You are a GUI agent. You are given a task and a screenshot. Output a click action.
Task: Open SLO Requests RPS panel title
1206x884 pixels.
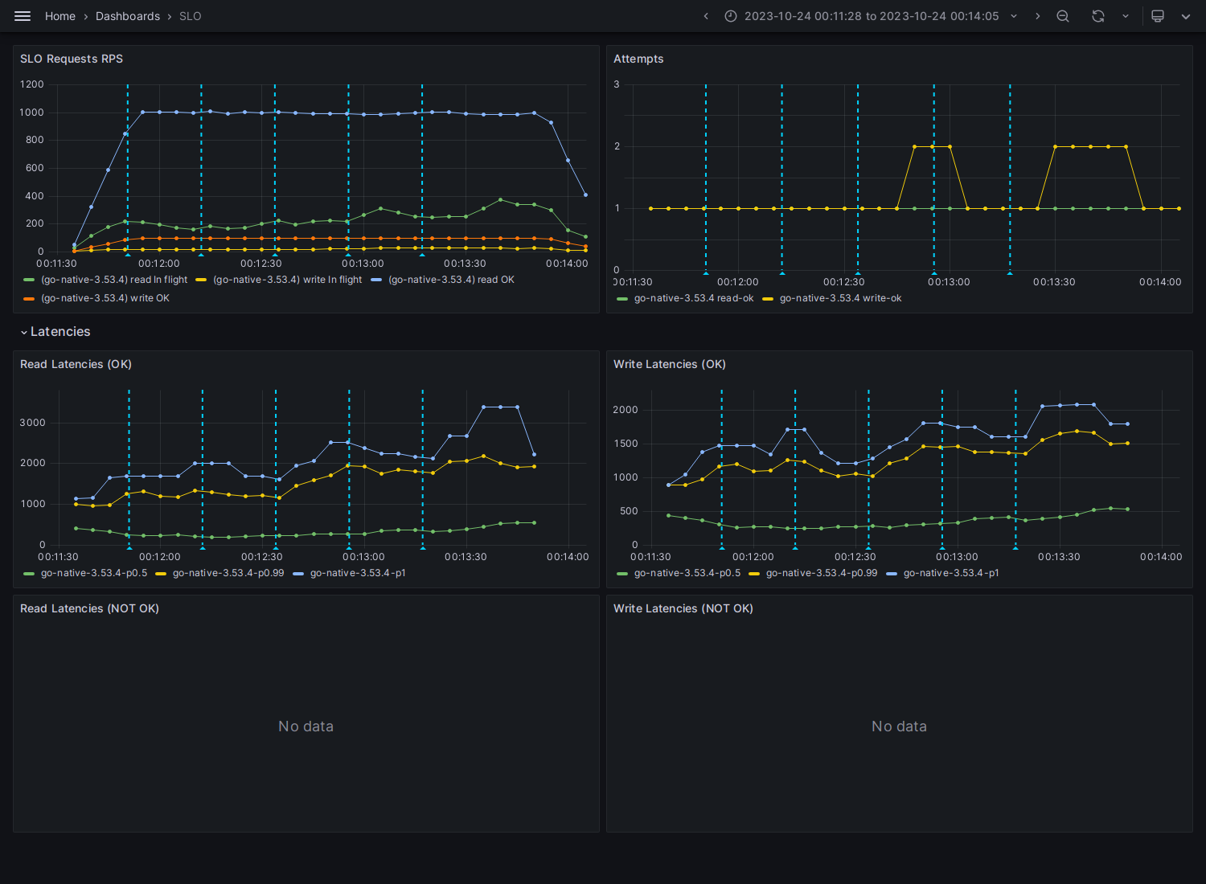click(x=72, y=59)
